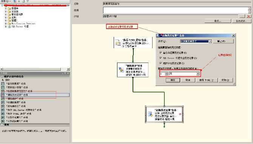The image size is (253, 144).
Task: Click the SQL Server 代理 agent icon
Action: click(x=9, y=27)
